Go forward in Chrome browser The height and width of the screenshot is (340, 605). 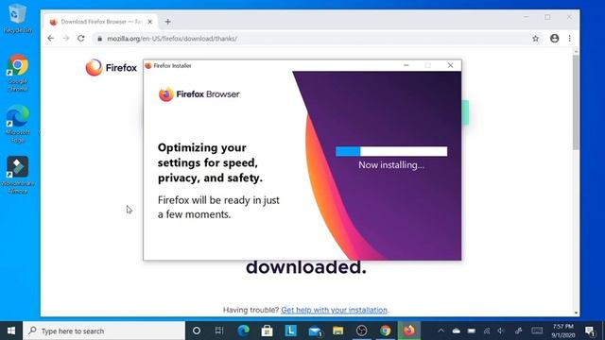66,38
